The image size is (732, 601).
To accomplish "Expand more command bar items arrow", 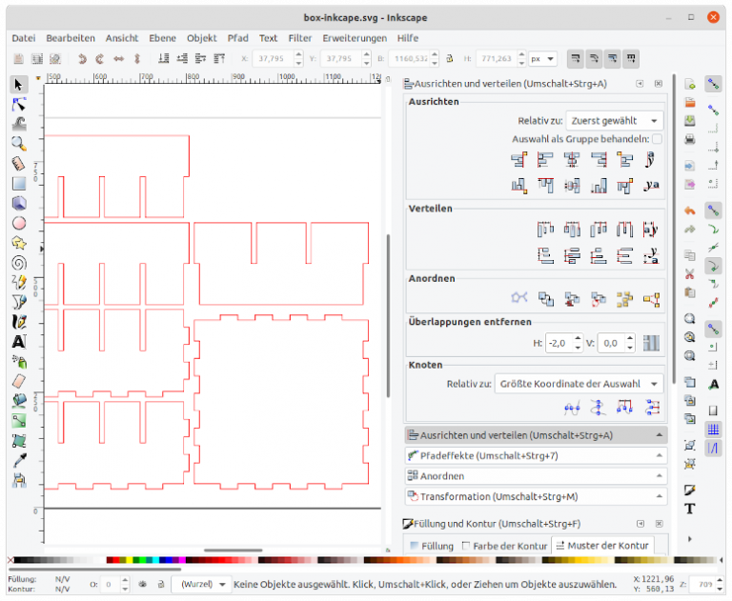I will 690,539.
